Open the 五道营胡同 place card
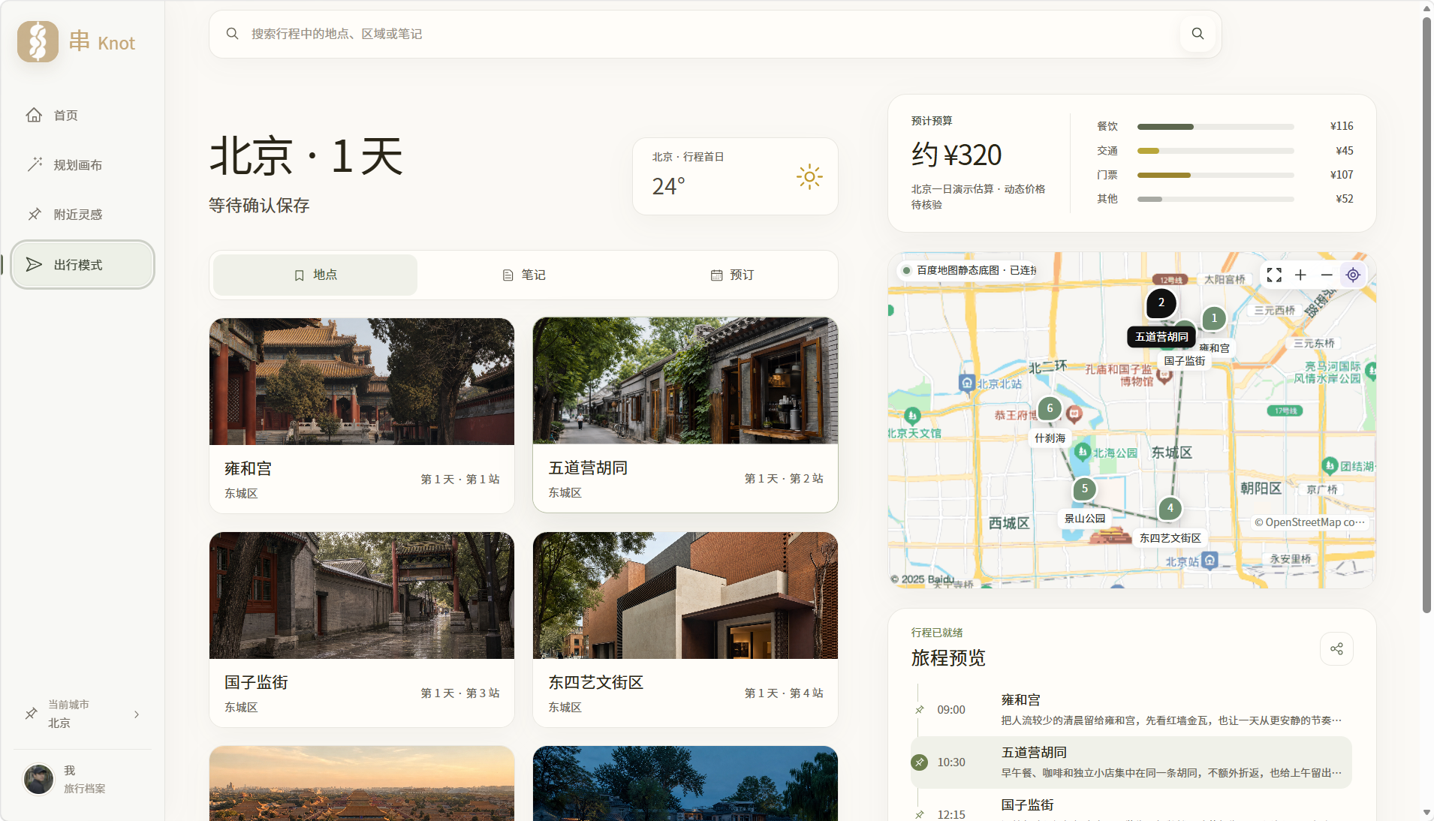Image resolution: width=1434 pixels, height=821 pixels. point(685,415)
